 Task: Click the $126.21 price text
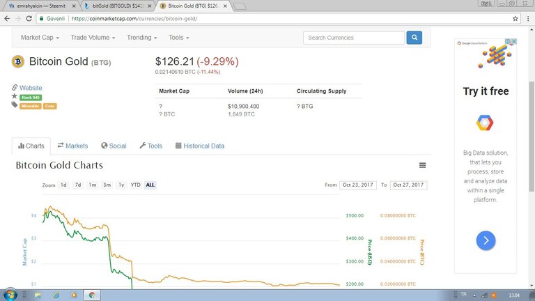tap(175, 61)
